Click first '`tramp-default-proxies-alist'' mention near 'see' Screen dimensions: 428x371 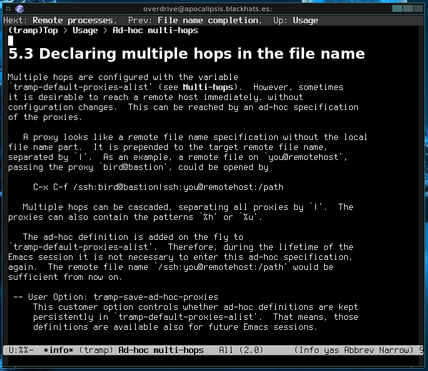[80, 87]
